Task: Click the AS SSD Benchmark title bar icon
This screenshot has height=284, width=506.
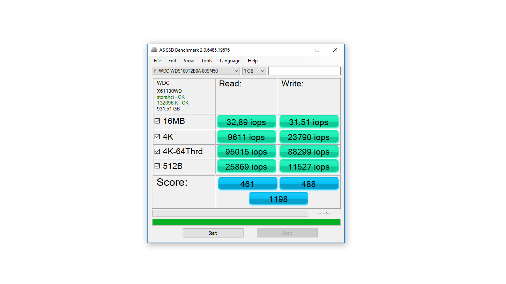Action: tap(154, 50)
